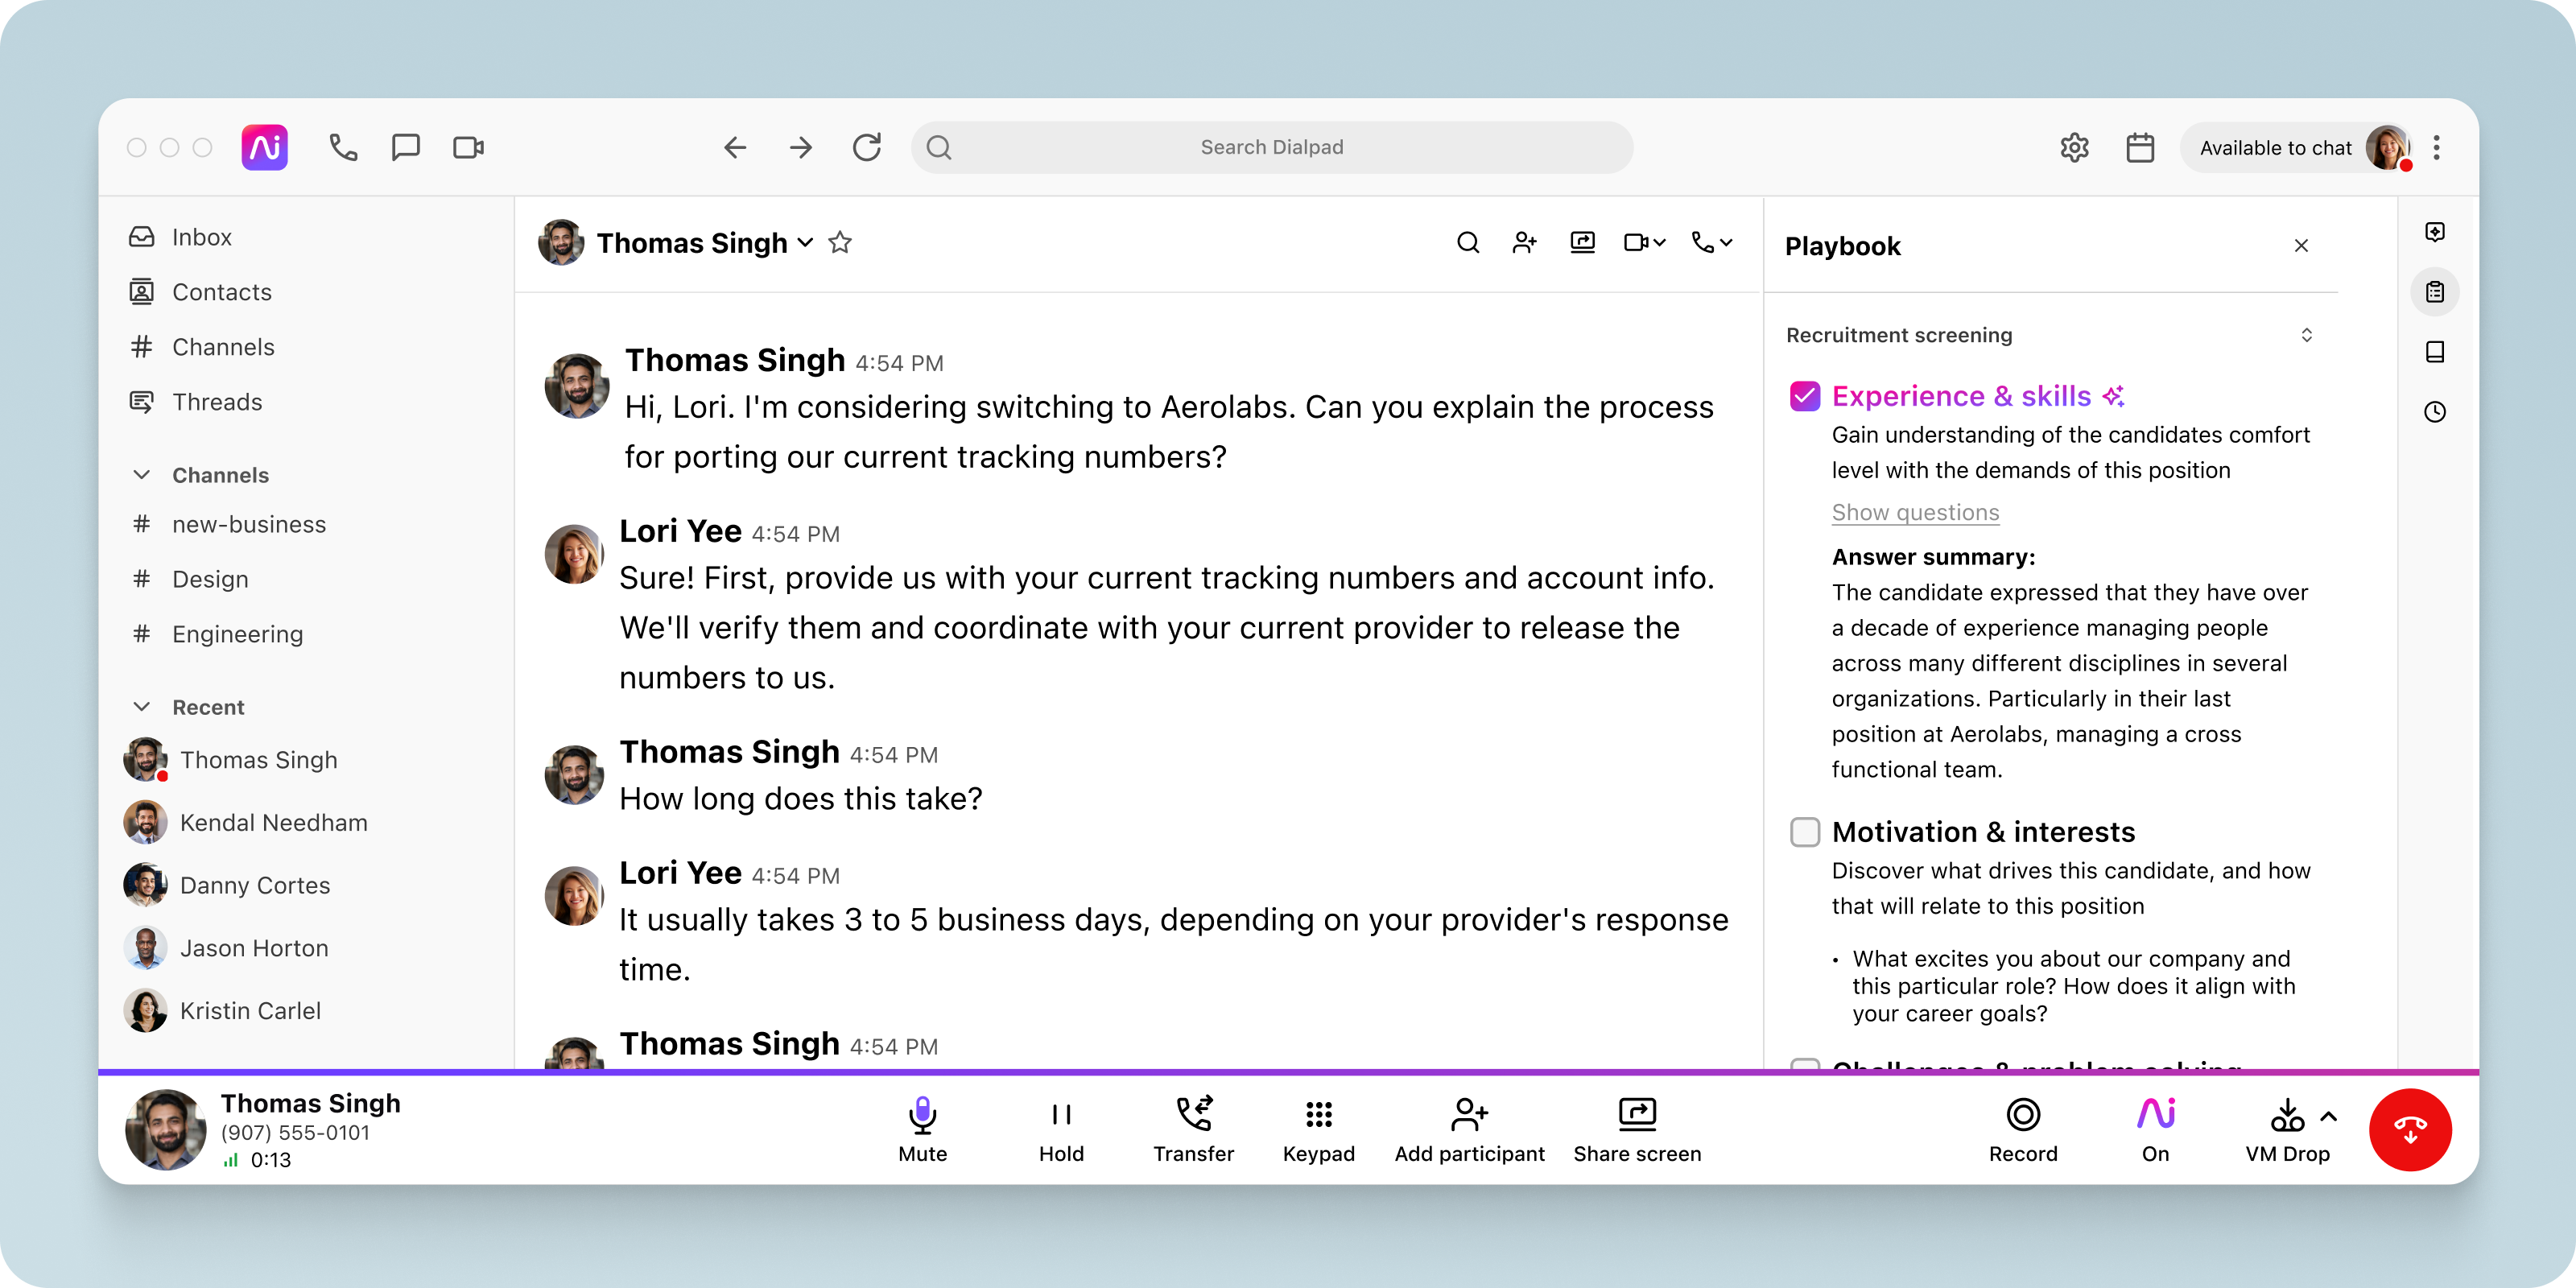Select the share screen icon in conversation header
Viewport: 2576px width, 1288px height.
[1582, 242]
